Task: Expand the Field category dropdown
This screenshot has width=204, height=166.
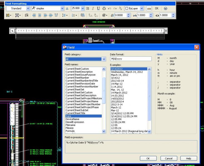Action: [104, 59]
